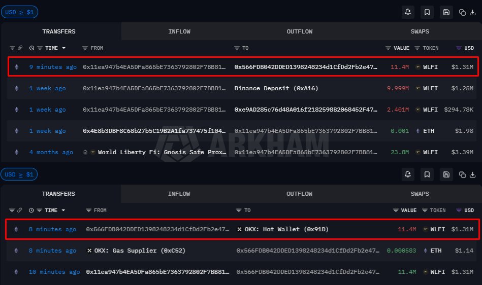
Task: Click the clock icon in the upper table header
Action: pos(31,48)
